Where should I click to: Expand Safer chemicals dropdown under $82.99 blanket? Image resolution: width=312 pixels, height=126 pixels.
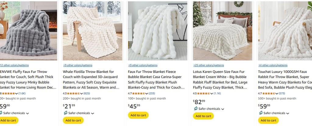click(x=223, y=109)
